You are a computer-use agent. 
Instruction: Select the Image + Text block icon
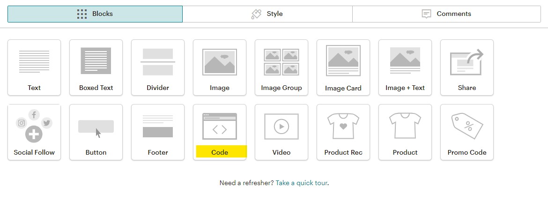pos(405,60)
